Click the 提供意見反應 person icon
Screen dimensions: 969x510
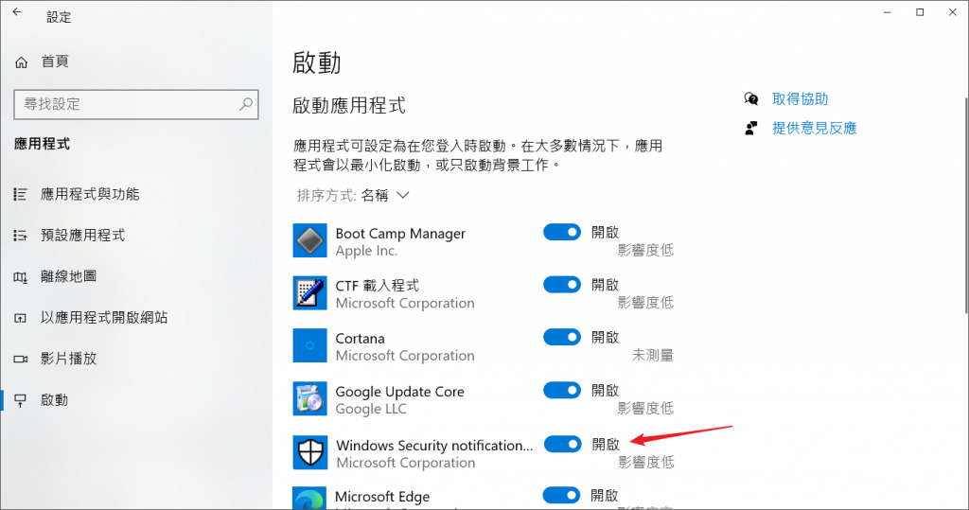coord(751,128)
